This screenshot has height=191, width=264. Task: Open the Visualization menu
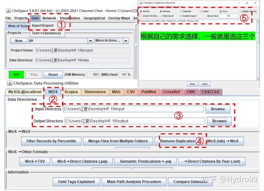coord(70,18)
